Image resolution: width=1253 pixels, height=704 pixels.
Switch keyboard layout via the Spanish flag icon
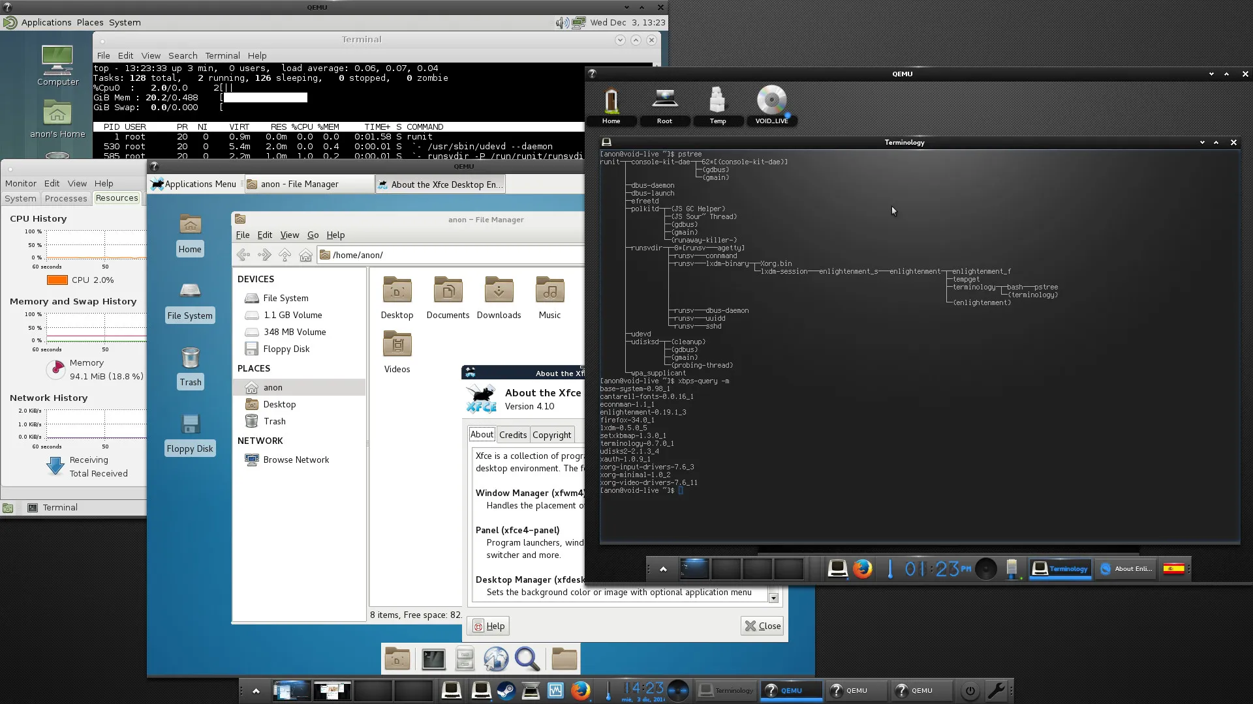1174,568
